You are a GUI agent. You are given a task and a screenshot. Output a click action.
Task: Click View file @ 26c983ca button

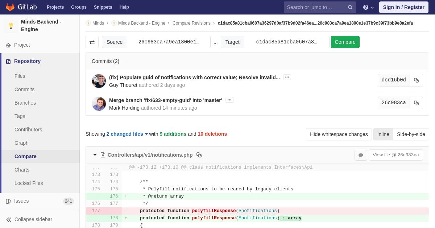(x=396, y=155)
